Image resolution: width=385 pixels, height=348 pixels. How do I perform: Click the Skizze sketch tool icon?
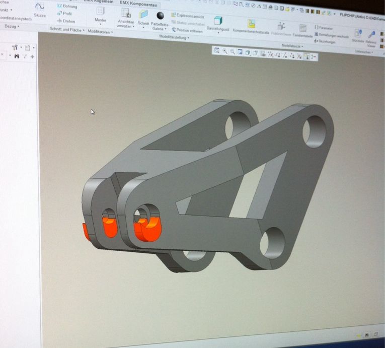pos(40,7)
